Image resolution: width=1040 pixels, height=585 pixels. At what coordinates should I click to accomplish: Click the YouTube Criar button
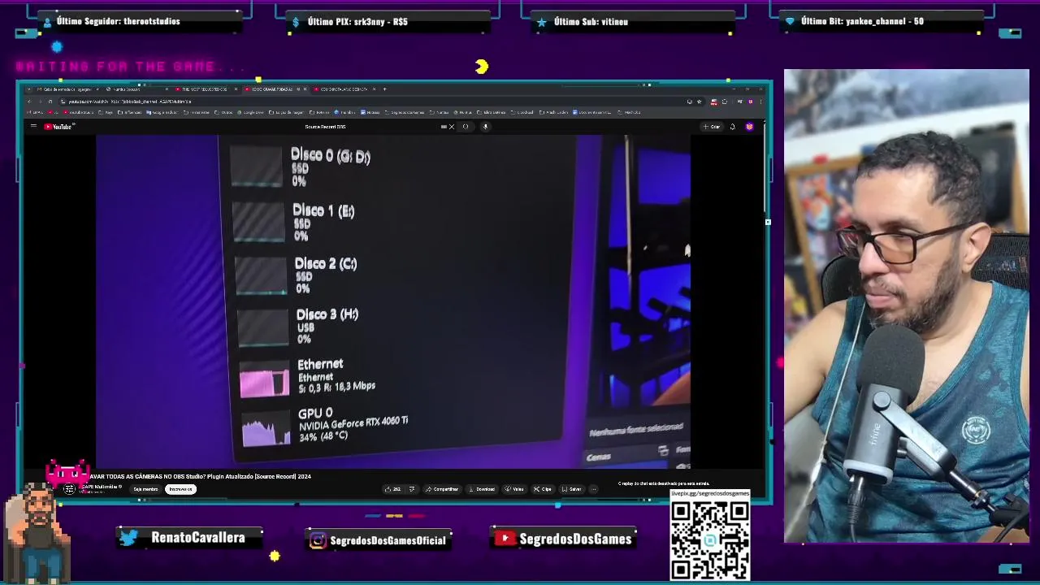point(712,126)
